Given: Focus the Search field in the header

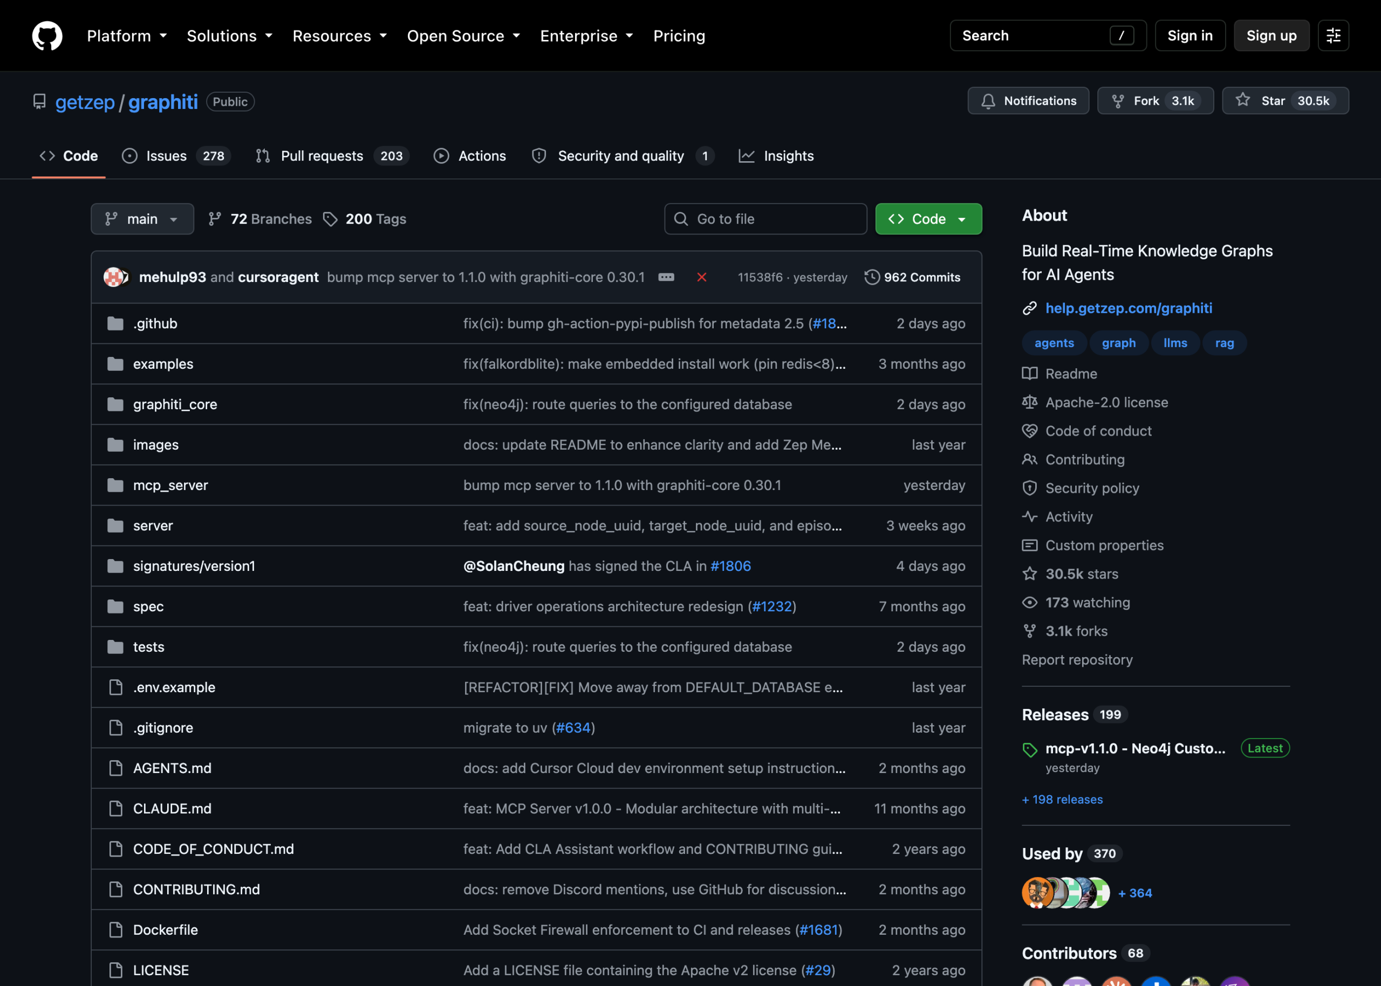Looking at the screenshot, I should (1048, 36).
